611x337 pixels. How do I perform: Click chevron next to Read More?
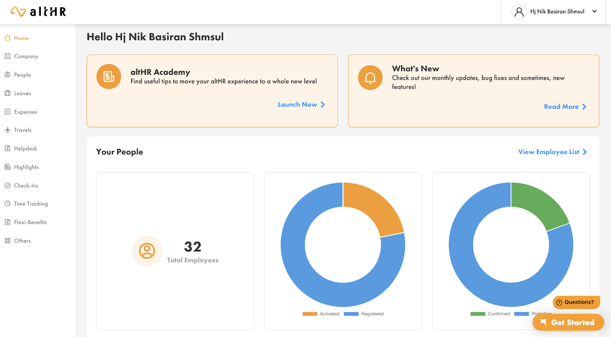point(584,107)
